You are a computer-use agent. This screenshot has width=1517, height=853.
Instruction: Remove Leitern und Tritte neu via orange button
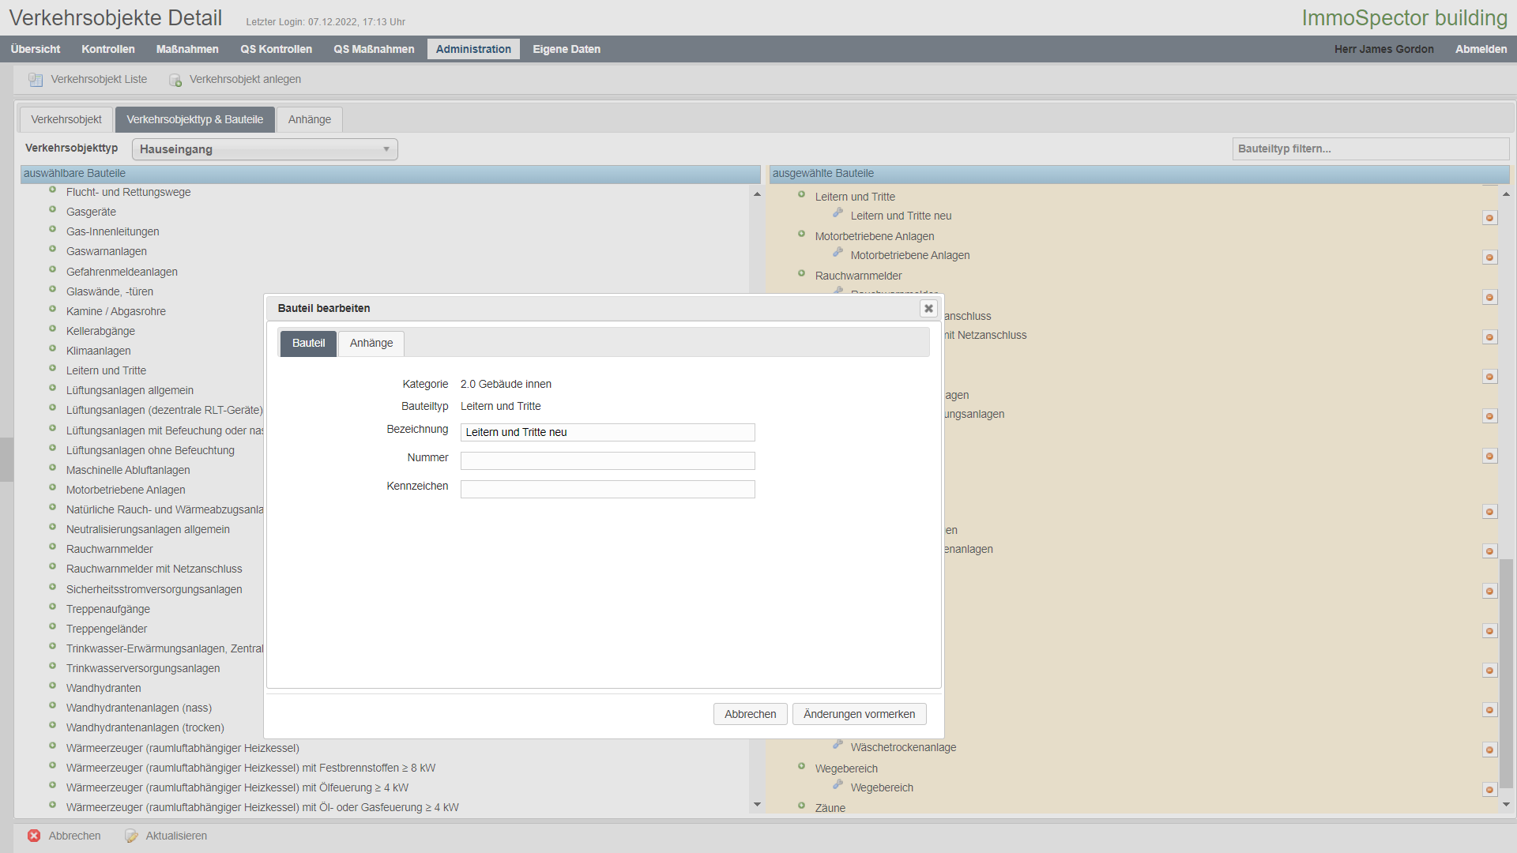1489,218
